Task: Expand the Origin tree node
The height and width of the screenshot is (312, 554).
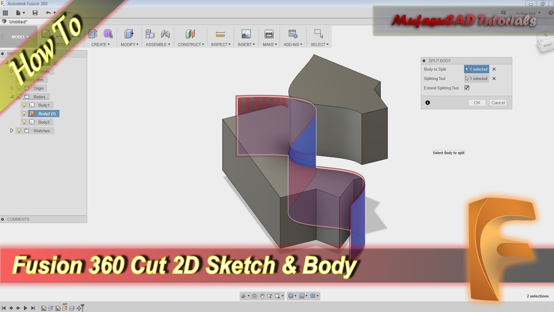Action: tap(12, 88)
